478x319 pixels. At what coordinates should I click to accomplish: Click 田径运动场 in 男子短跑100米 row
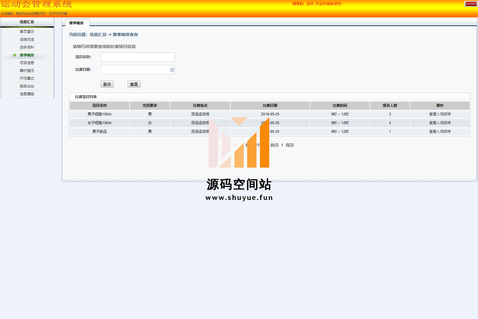200,114
